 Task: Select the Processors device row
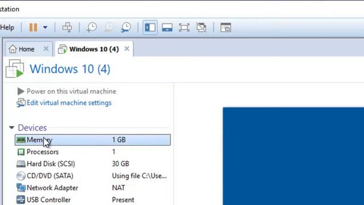point(93,152)
